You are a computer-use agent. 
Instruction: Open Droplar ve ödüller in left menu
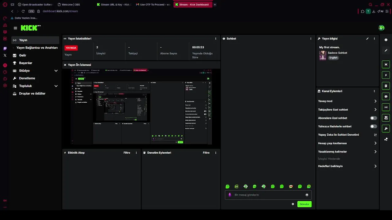point(35,94)
